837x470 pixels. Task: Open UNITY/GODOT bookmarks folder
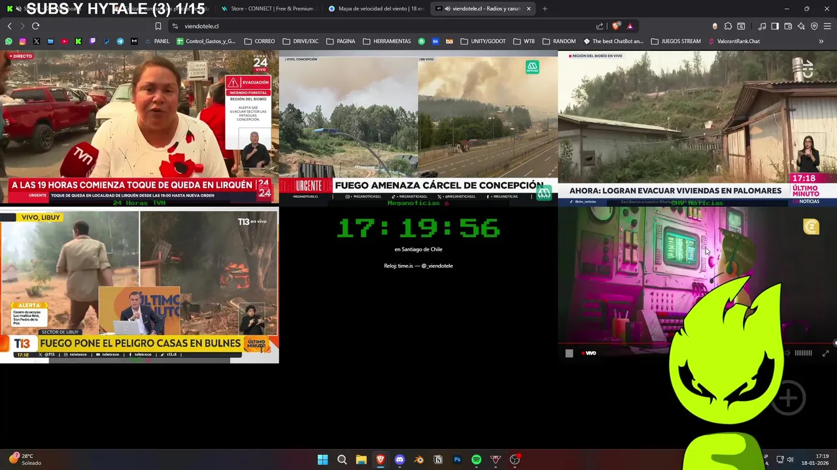[x=483, y=41]
